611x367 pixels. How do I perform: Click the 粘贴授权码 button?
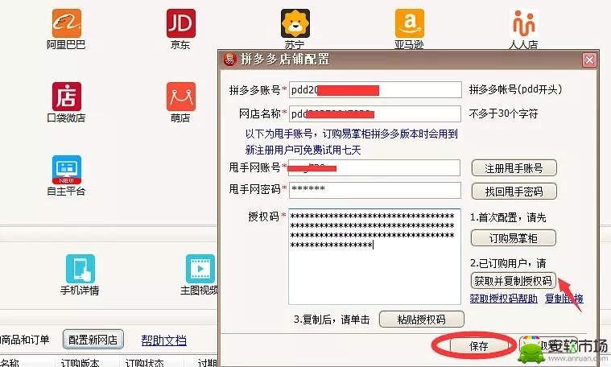click(x=422, y=320)
